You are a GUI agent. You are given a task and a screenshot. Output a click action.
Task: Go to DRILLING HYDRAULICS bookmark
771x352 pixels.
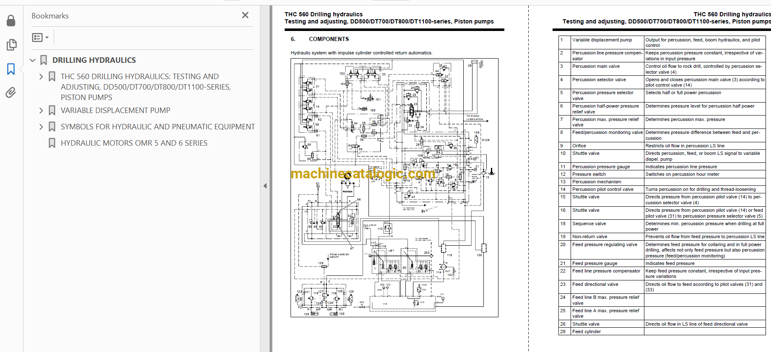[x=94, y=60]
